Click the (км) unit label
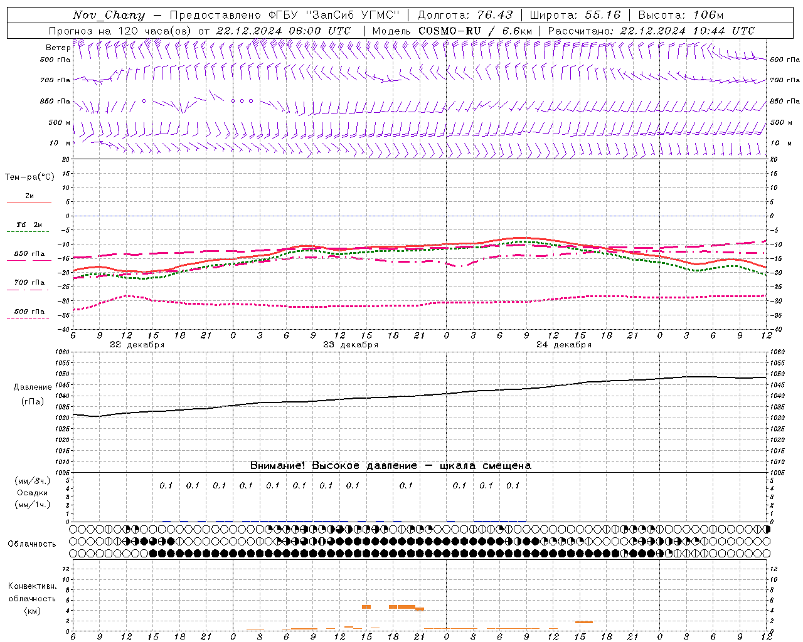803x642 pixels. 32,611
